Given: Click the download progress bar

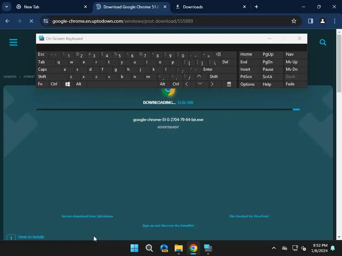Looking at the screenshot, I should pos(168,109).
